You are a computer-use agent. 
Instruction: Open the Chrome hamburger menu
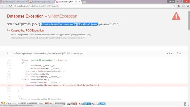coord(188,6)
